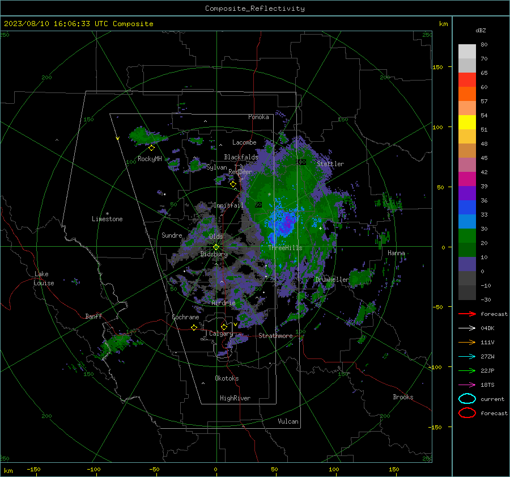Click the red forecast ellipse icon
The width and height of the screenshot is (510, 477).
[x=467, y=413]
